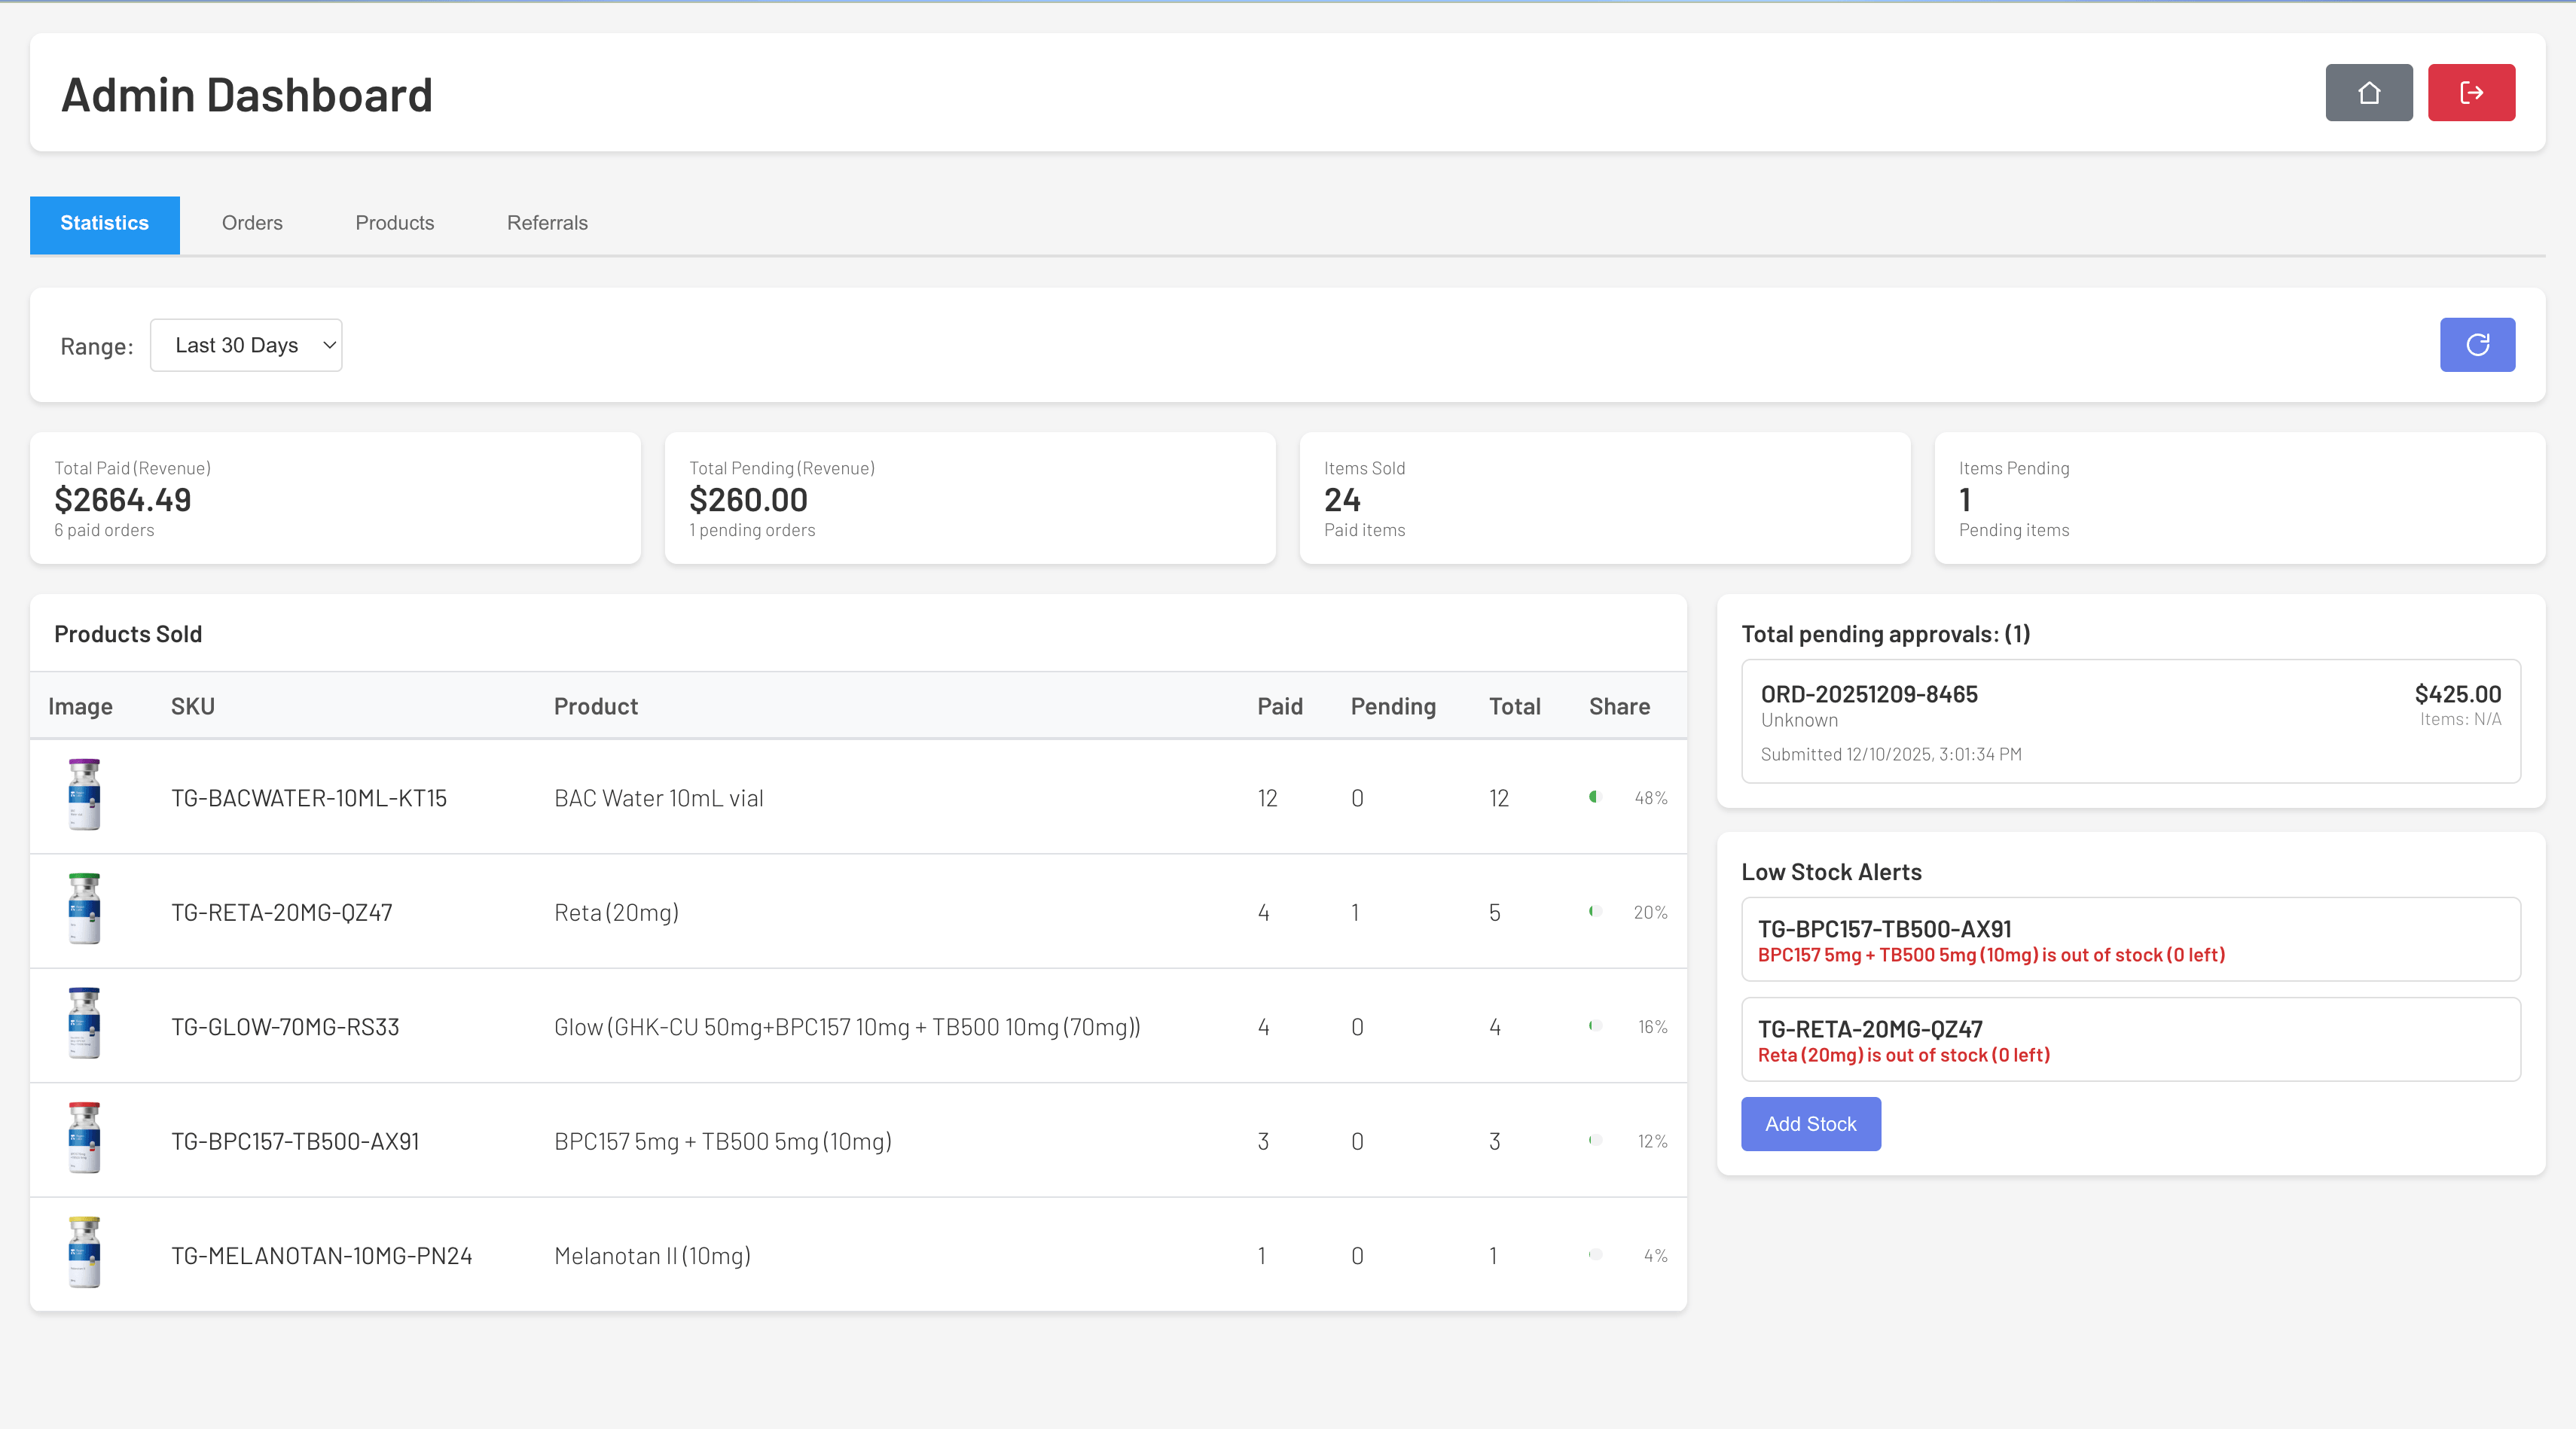Image resolution: width=2576 pixels, height=1429 pixels.
Task: Open the BPC157 + TB500 product thumbnail
Action: tap(84, 1138)
